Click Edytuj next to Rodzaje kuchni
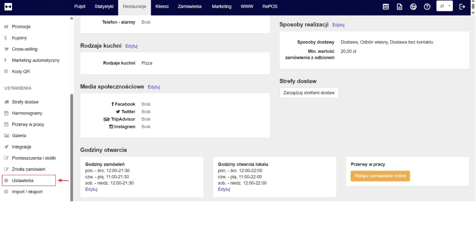The width and height of the screenshot is (476, 225). tap(131, 46)
